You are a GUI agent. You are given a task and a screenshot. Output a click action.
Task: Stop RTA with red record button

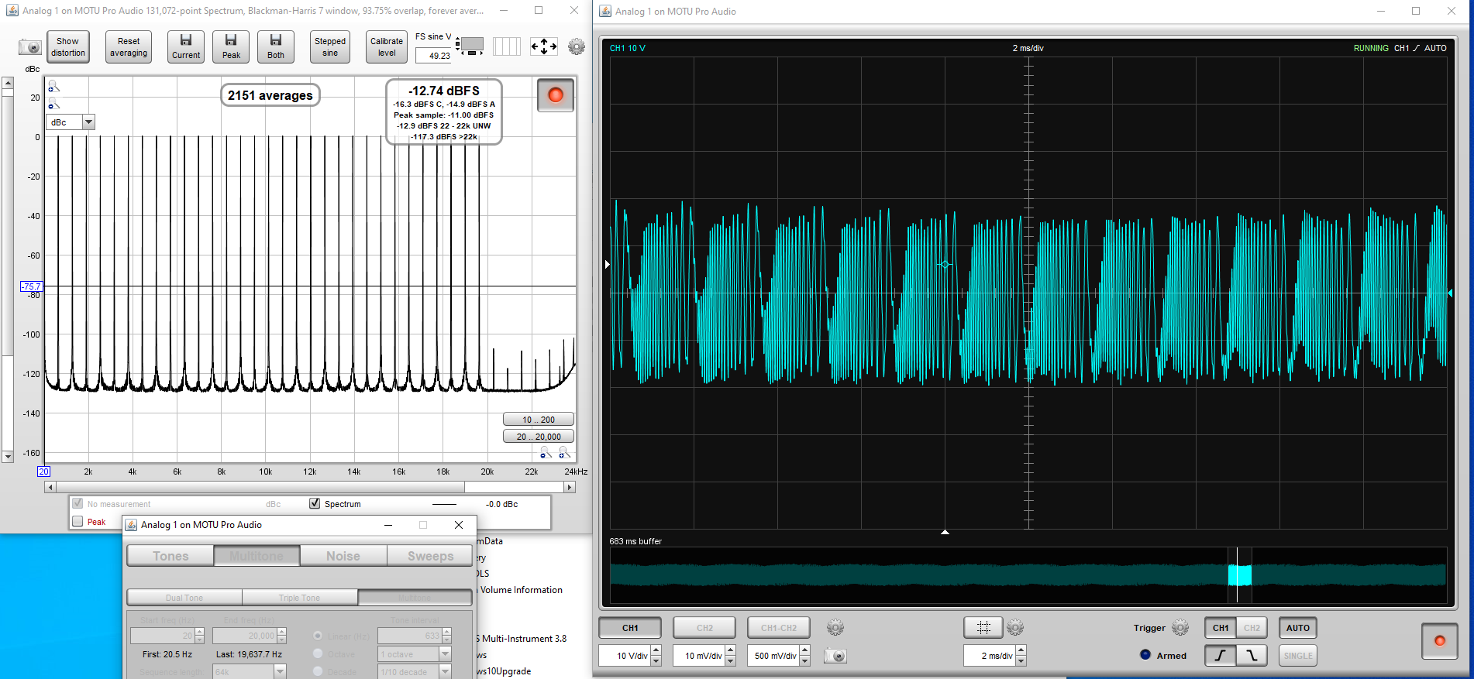[556, 95]
